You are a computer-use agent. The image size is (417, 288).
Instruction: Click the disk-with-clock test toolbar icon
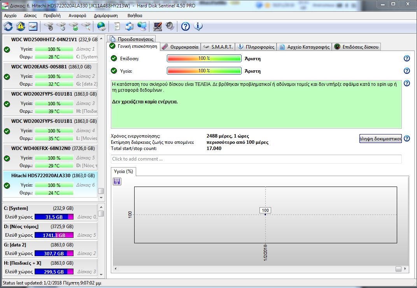pos(61,26)
